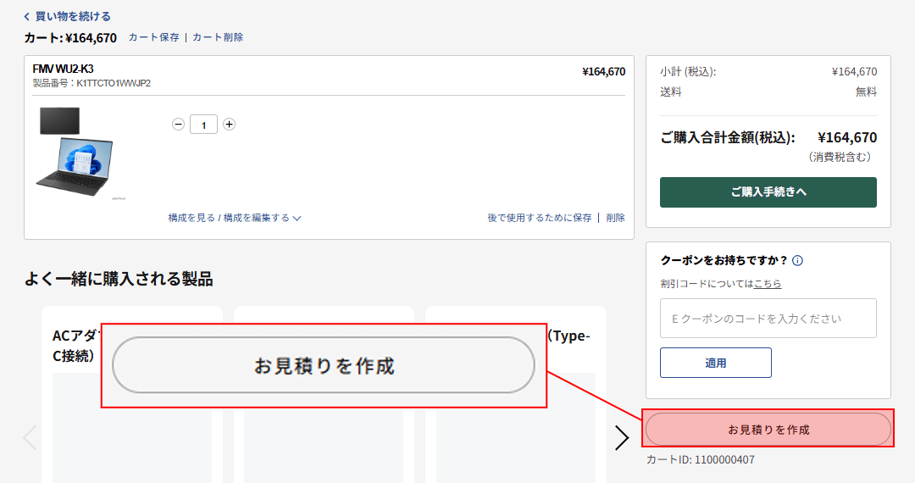Open the こちら discount code link
Image resolution: width=915 pixels, height=483 pixels.
(768, 284)
